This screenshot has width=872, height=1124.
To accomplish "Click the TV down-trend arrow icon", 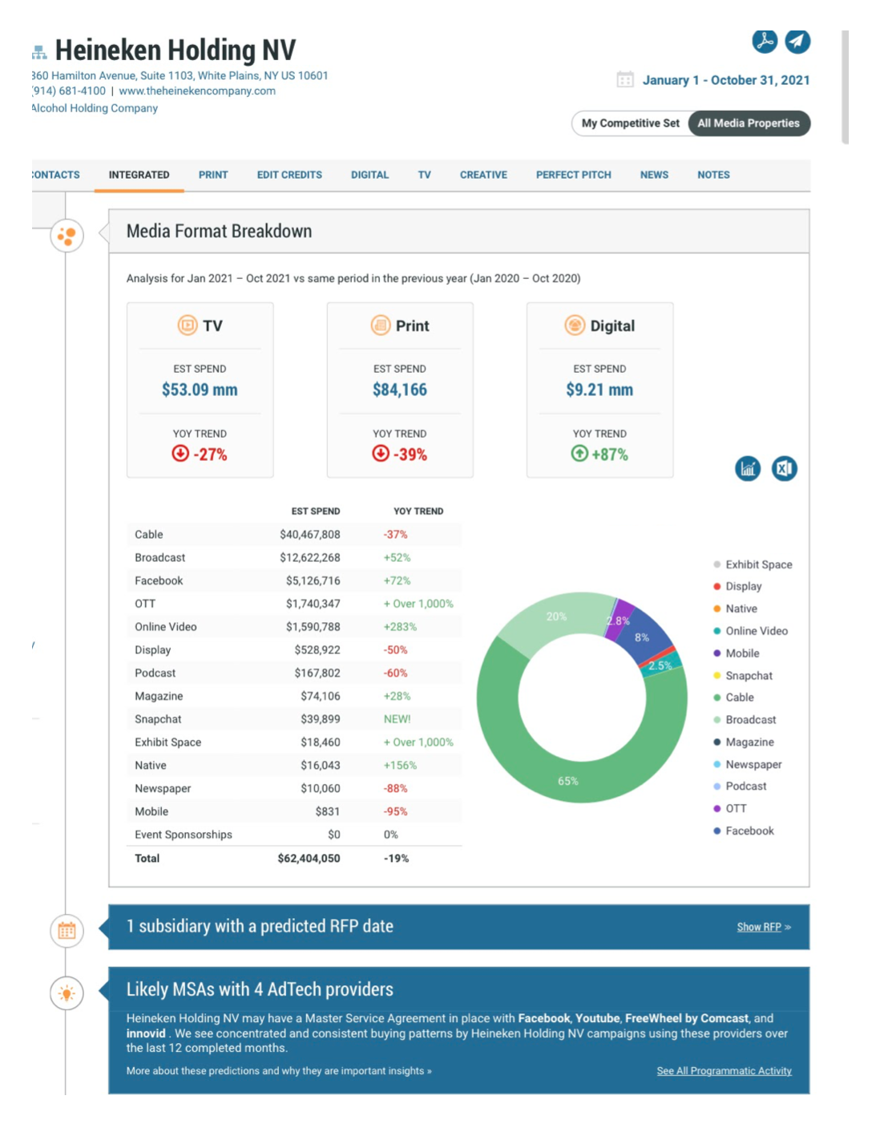I will [x=180, y=454].
